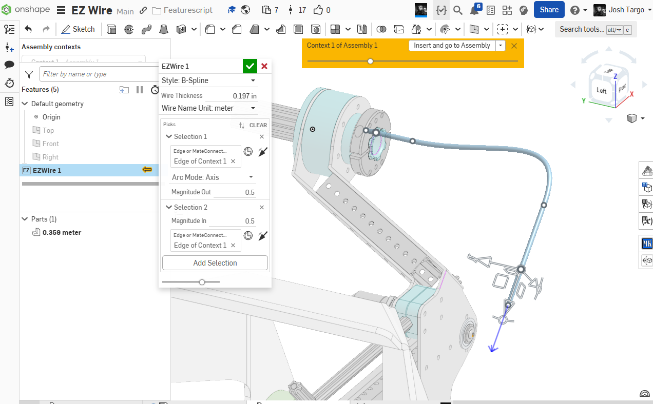Click the public globe icon

coord(245,10)
